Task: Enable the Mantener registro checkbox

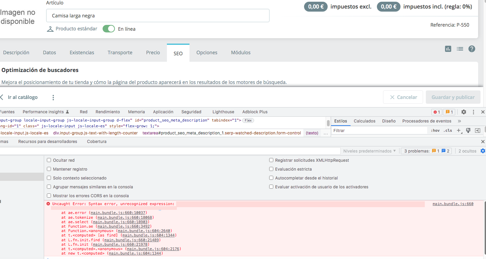Action: [x=49, y=169]
